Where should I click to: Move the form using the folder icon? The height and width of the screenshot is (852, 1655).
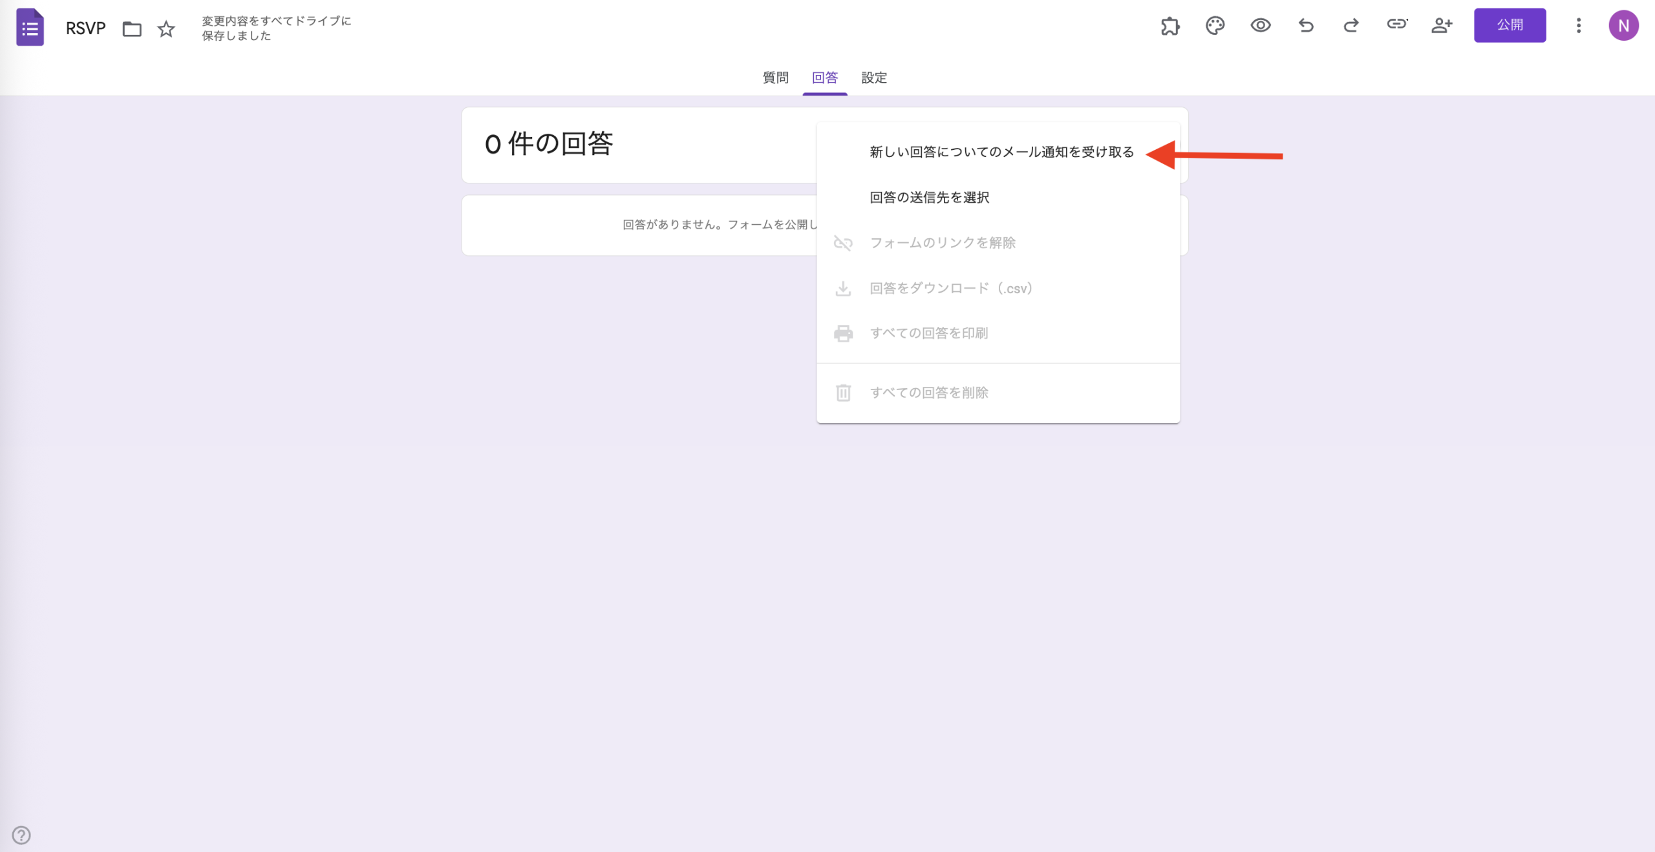coord(132,28)
